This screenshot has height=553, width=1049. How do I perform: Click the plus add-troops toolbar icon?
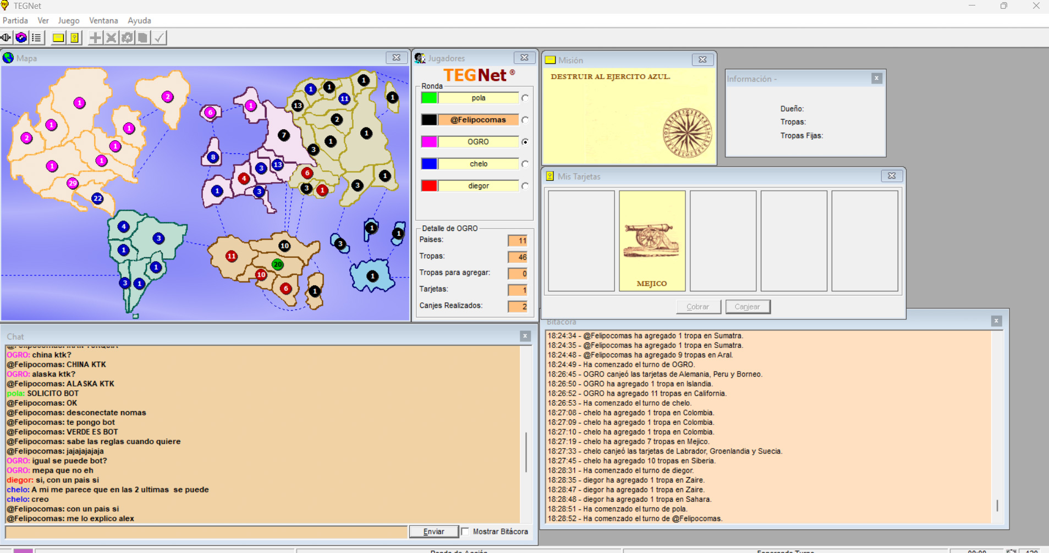click(95, 37)
